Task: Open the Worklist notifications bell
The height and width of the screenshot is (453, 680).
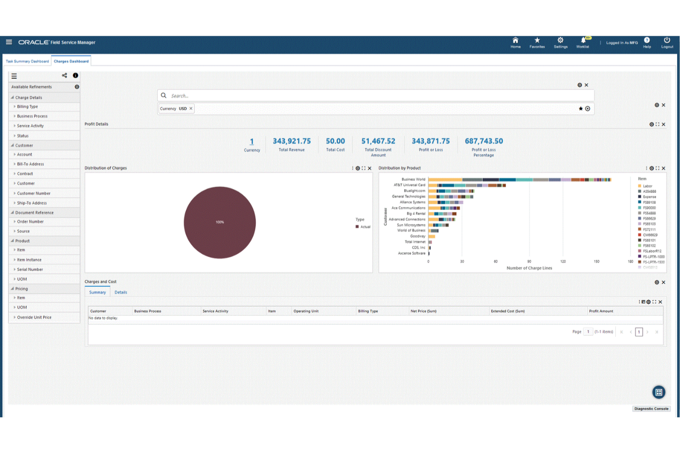Action: 583,41
